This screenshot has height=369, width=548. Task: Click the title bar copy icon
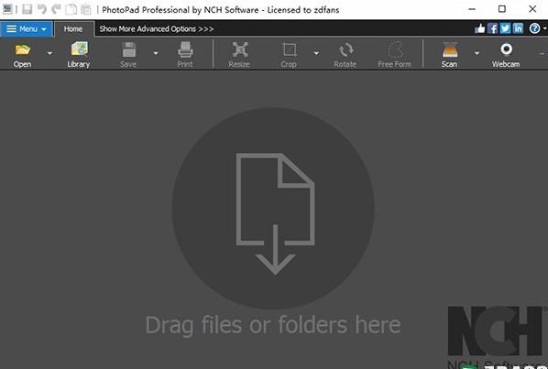point(71,9)
